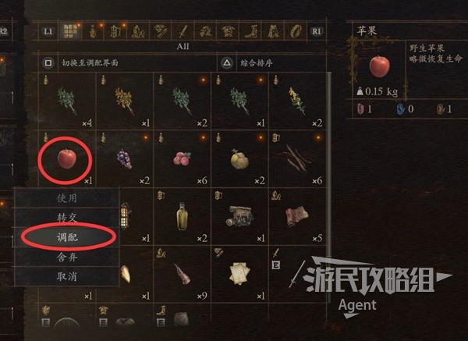The width and height of the screenshot is (468, 341).
Task: Click the L1 previous-category button
Action: [48, 31]
